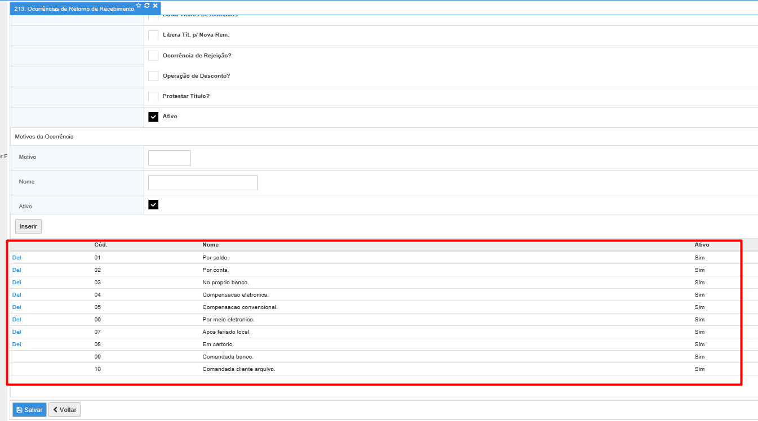Select the 'Comandada cliente arquivo.' cell
Viewport: 758px width, 421px height.
click(238, 369)
